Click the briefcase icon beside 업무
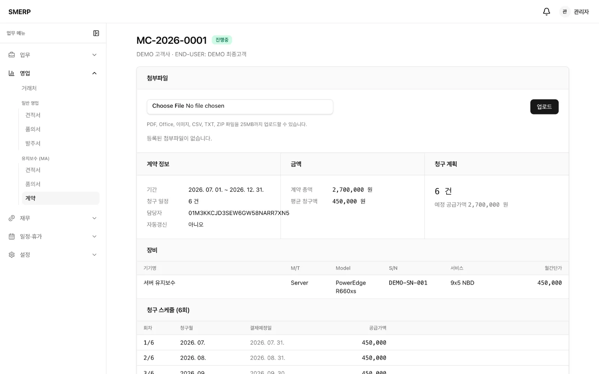 (x=12, y=55)
